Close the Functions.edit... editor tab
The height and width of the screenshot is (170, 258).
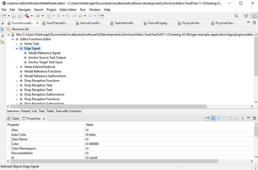(x=37, y=23)
